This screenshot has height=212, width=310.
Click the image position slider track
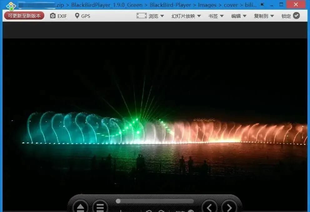click(155, 201)
